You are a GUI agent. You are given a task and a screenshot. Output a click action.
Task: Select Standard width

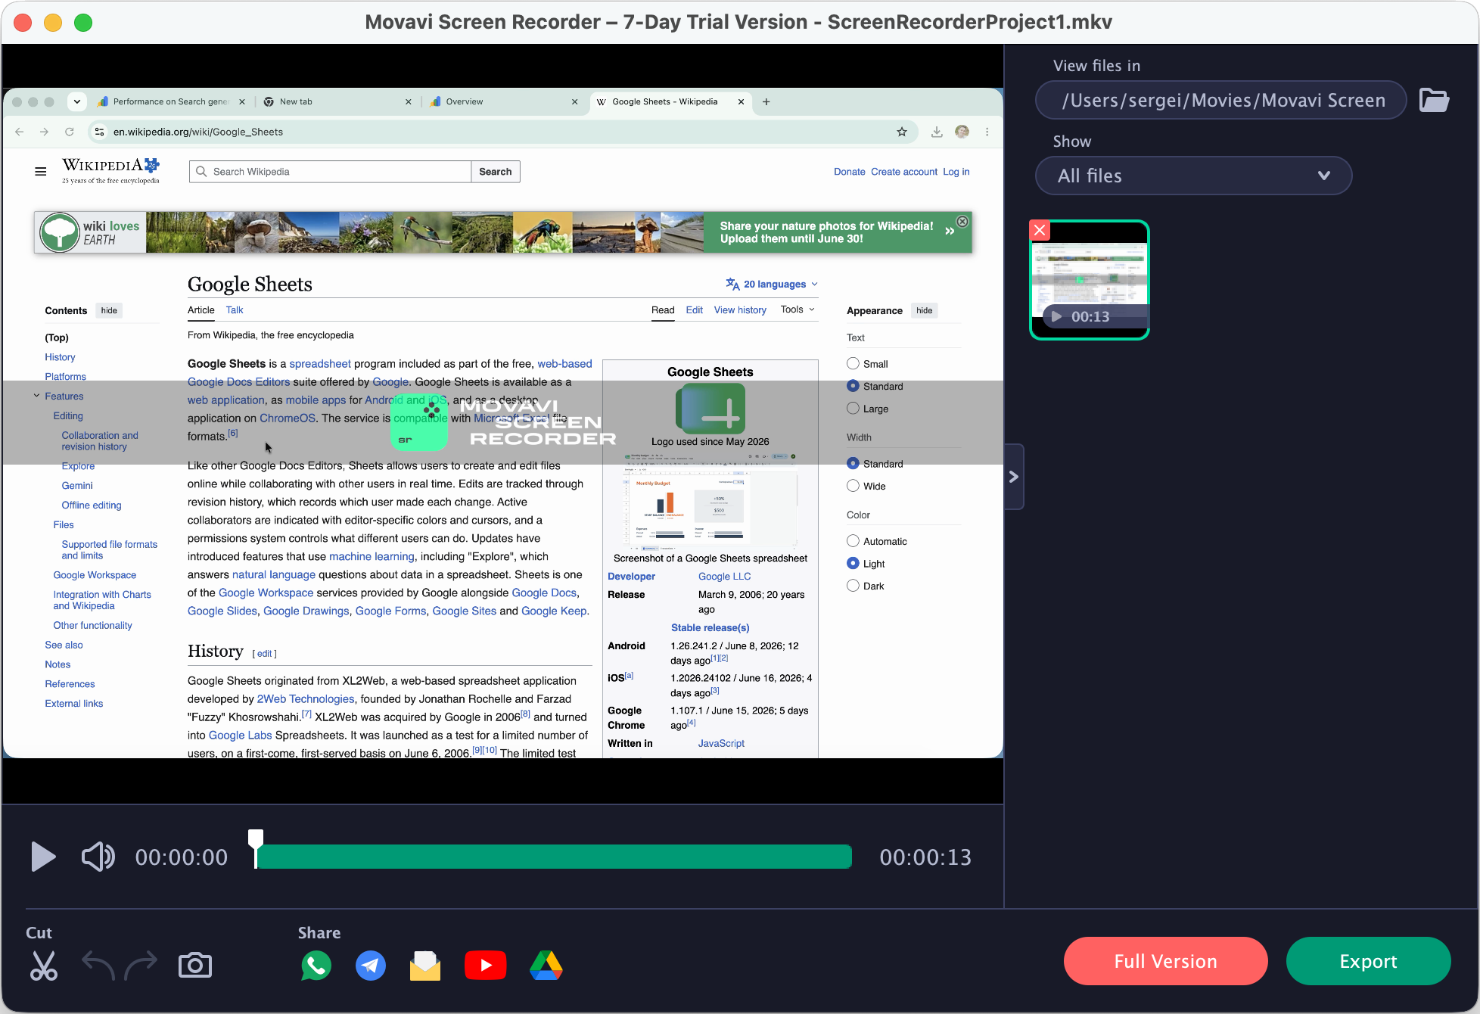click(x=853, y=463)
